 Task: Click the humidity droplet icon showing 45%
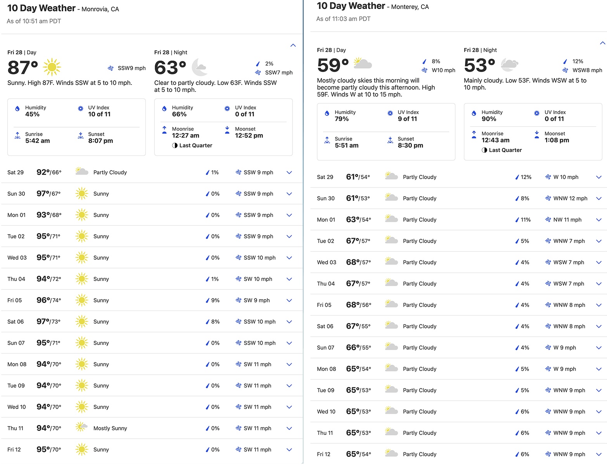[17, 109]
